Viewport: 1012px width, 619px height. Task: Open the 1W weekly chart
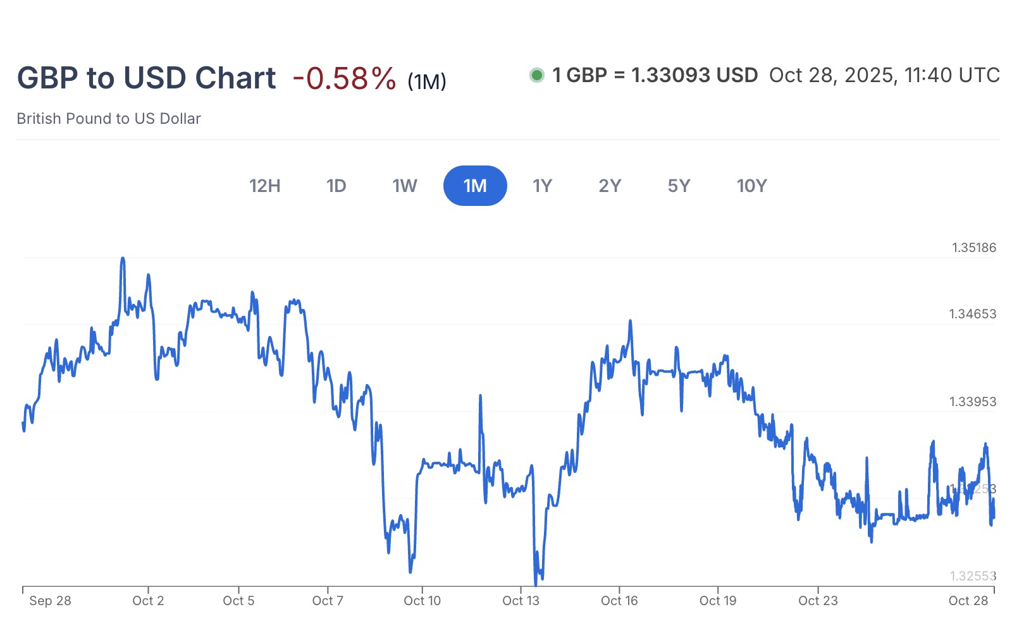click(x=405, y=186)
